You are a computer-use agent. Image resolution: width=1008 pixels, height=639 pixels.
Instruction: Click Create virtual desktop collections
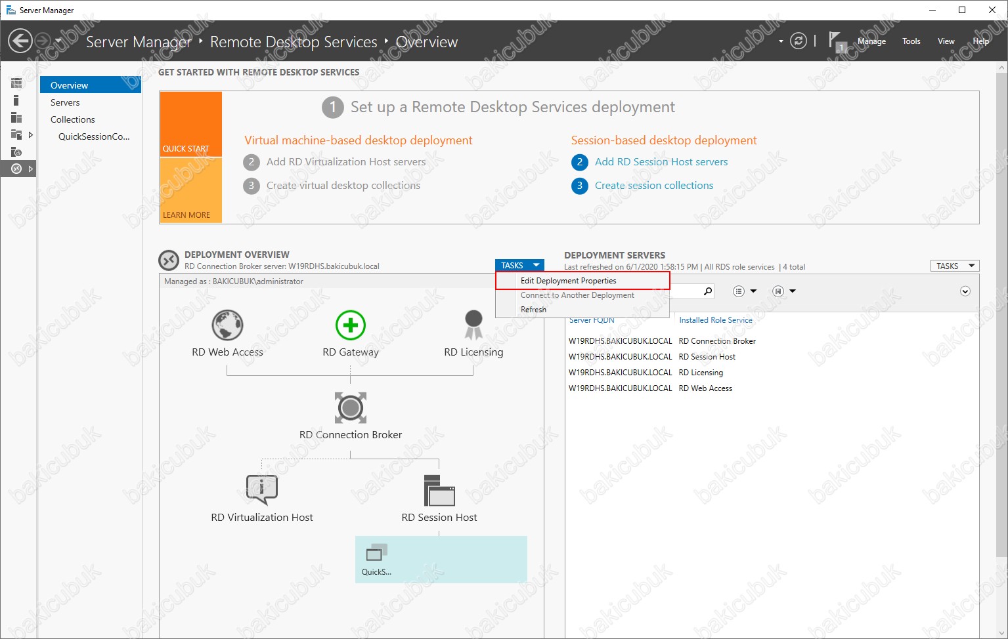click(343, 185)
